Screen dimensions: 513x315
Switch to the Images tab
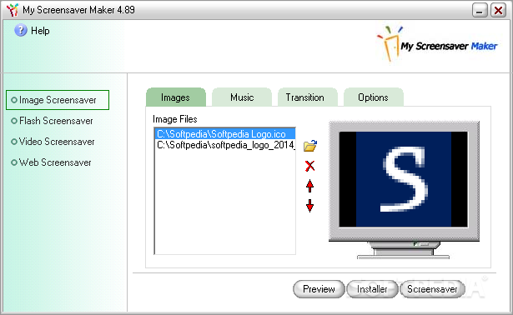[x=176, y=97]
